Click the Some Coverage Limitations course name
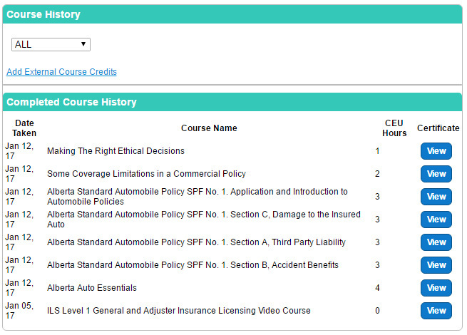 pos(146,174)
